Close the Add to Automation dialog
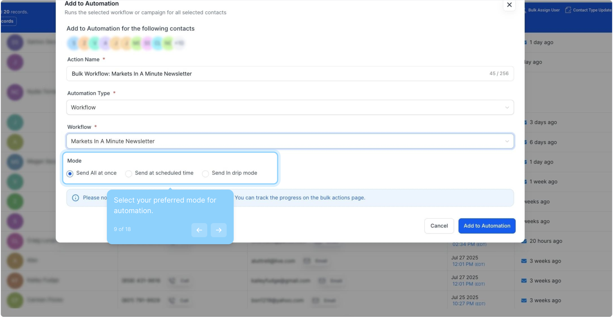Image resolution: width=613 pixels, height=317 pixels. [509, 5]
